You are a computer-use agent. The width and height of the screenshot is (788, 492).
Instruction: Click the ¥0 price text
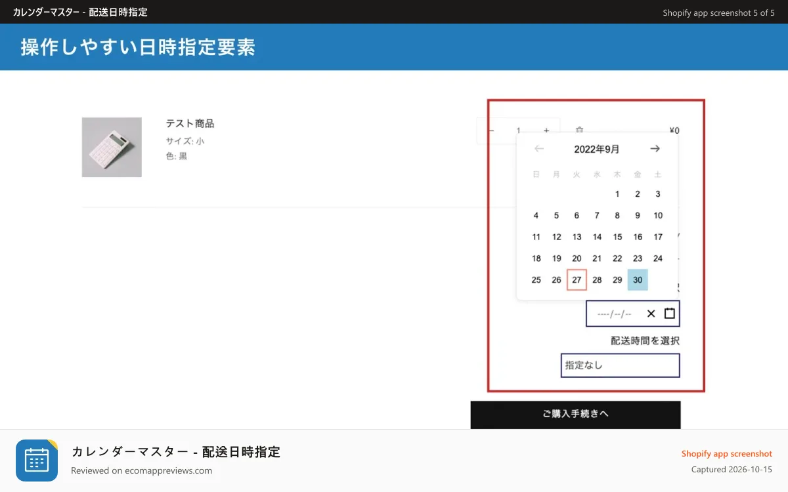point(674,131)
